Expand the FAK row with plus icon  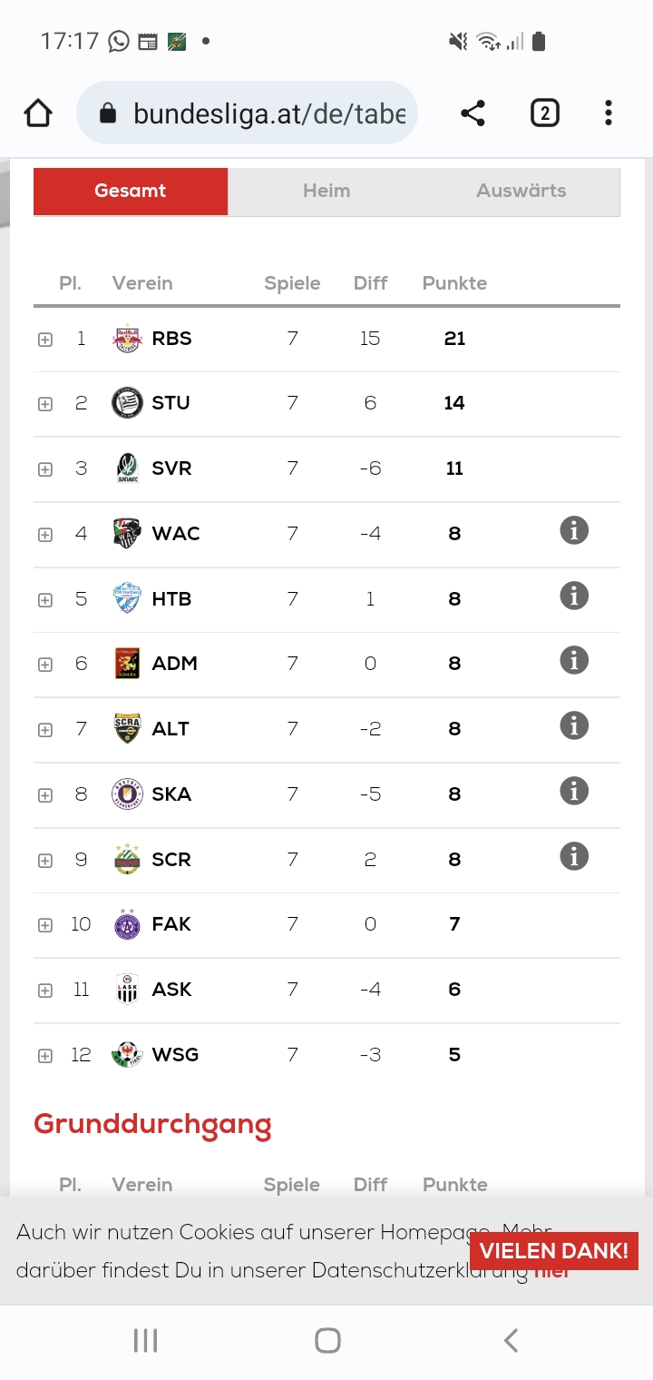(x=45, y=925)
